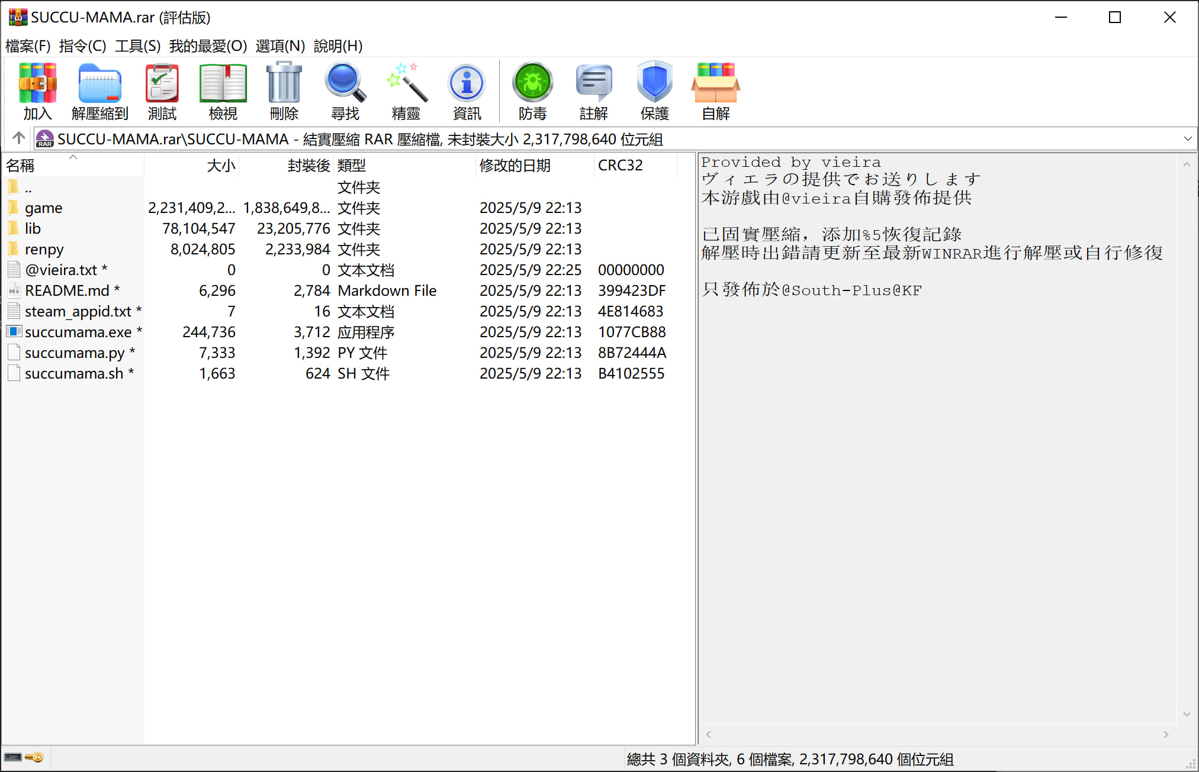The image size is (1199, 772).
Task: Open the 選項(N) menu
Action: click(x=280, y=46)
